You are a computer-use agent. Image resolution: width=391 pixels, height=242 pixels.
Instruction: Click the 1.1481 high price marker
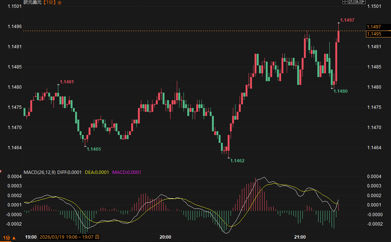tap(67, 82)
